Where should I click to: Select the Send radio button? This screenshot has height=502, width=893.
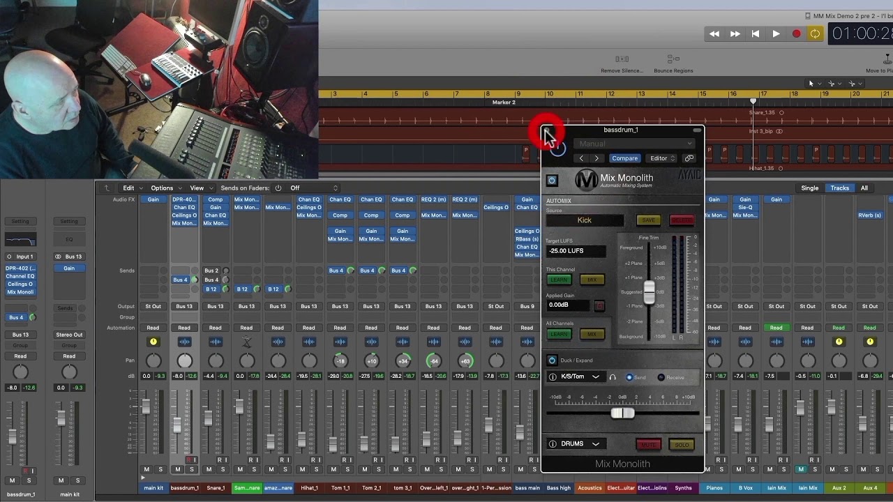point(629,377)
